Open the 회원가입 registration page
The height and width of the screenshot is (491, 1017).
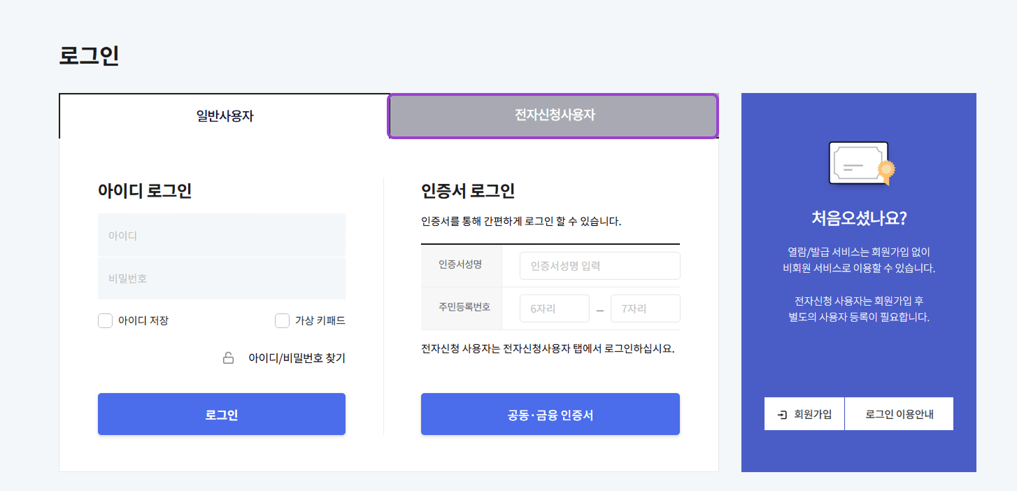tap(804, 413)
